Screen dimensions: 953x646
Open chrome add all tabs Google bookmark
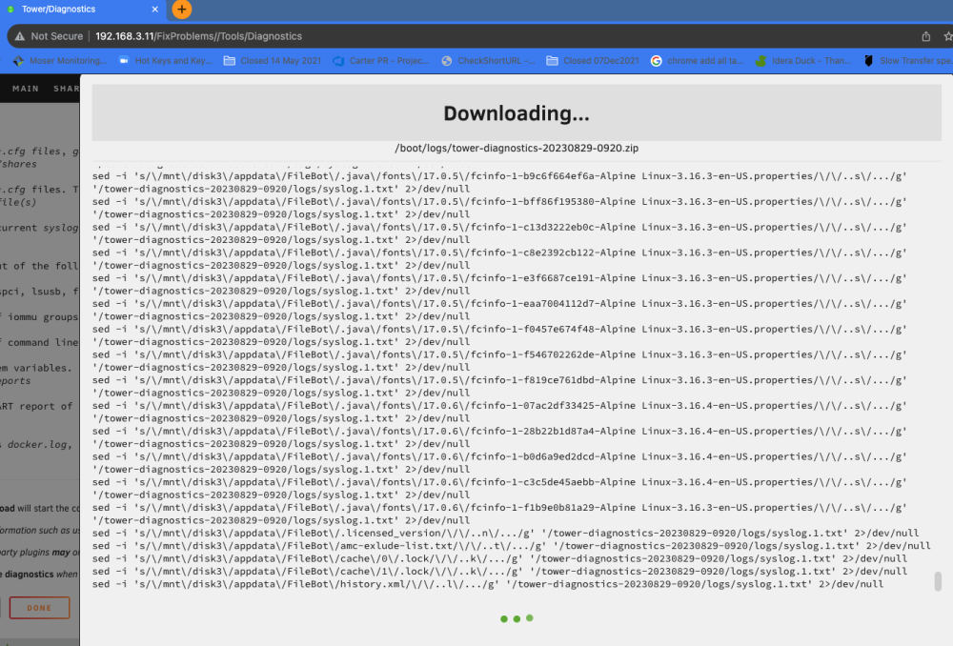[698, 61]
